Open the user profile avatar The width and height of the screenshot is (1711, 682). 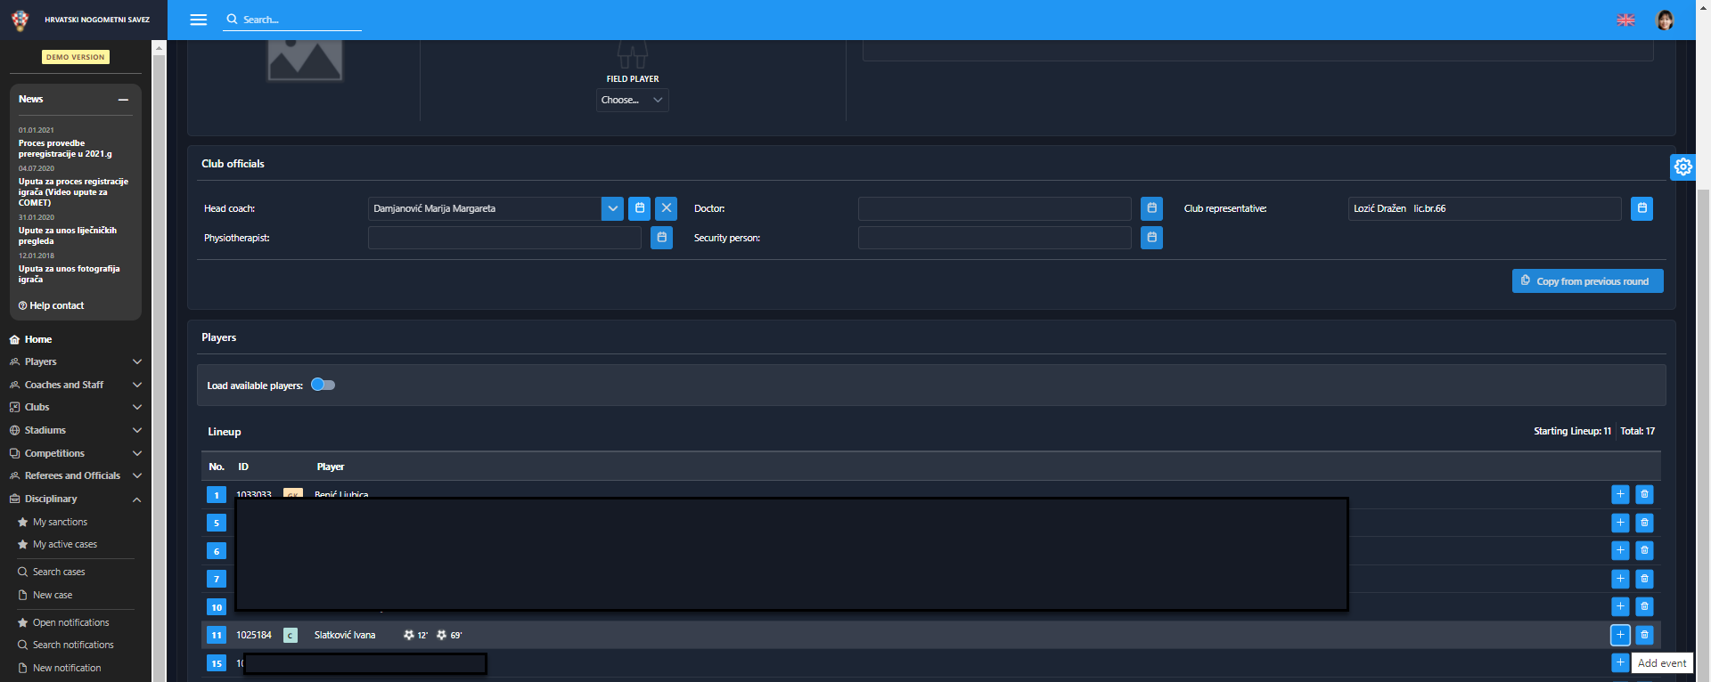tap(1664, 20)
